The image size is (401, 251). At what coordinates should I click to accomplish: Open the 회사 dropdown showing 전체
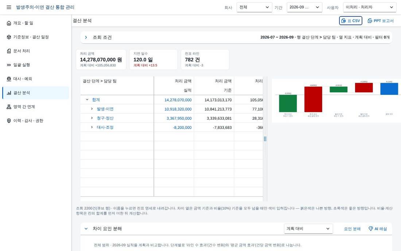pyautogui.click(x=254, y=7)
